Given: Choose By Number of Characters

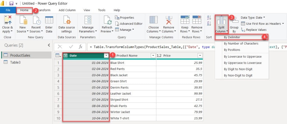Looking at the screenshot, I should (x=242, y=44).
